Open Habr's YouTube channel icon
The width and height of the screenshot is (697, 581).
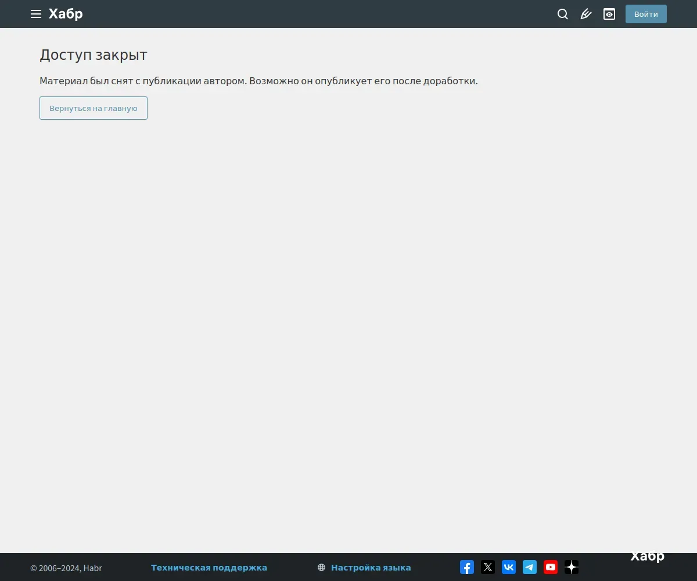[551, 567]
